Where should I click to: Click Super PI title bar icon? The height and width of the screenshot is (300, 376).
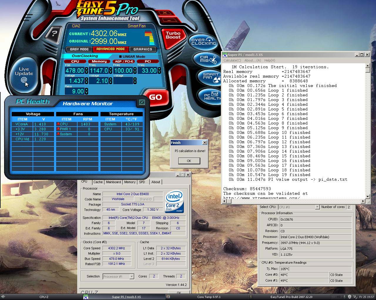click(x=225, y=54)
